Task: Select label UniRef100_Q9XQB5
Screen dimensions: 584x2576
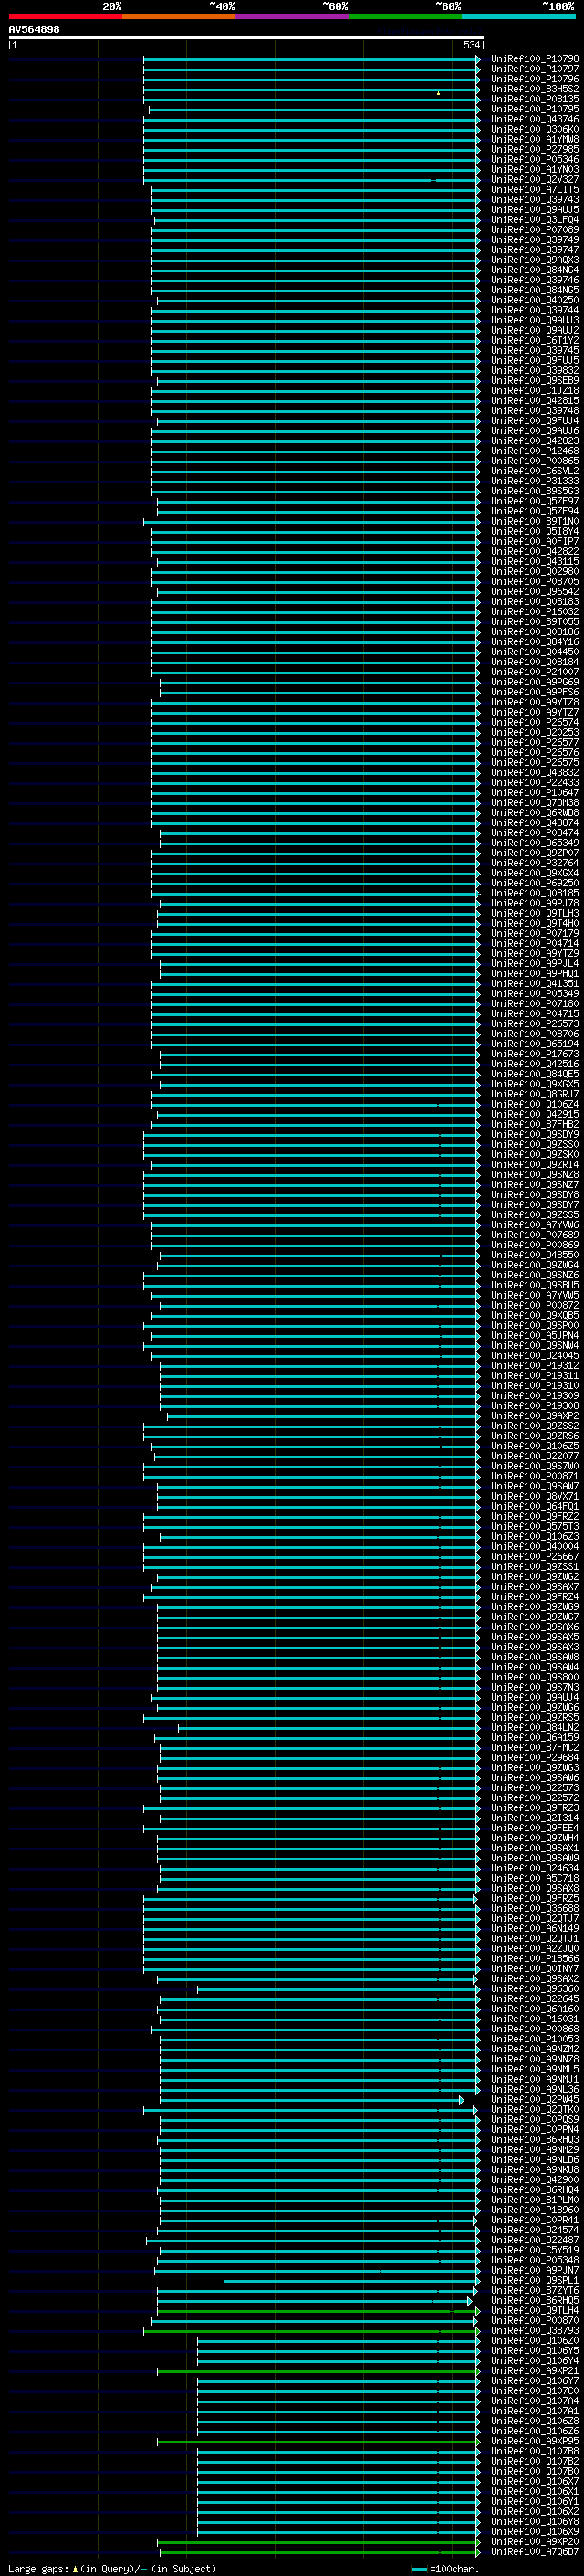Action: [535, 1315]
